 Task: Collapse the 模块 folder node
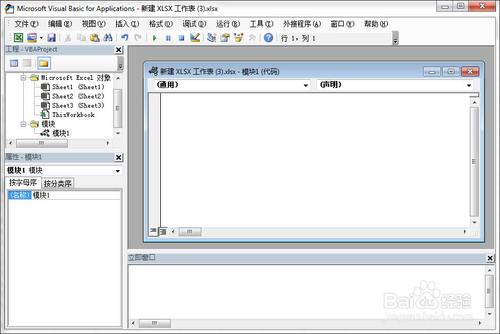(x=23, y=124)
